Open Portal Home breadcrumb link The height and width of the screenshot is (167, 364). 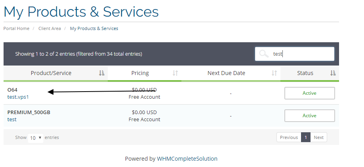coord(17,28)
